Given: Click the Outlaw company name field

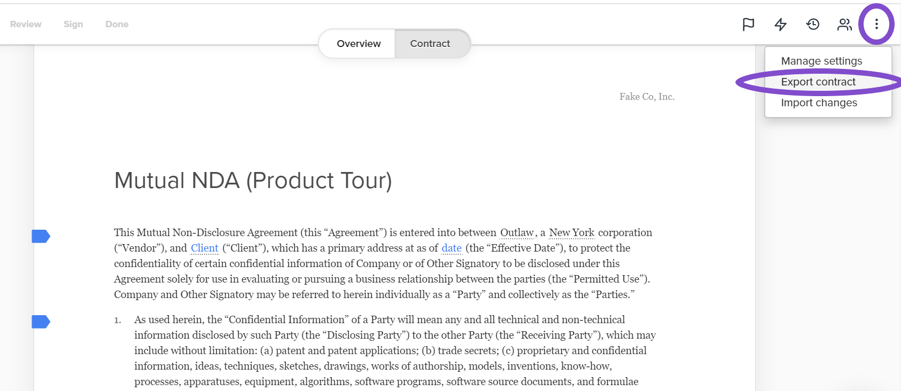Looking at the screenshot, I should point(517,232).
